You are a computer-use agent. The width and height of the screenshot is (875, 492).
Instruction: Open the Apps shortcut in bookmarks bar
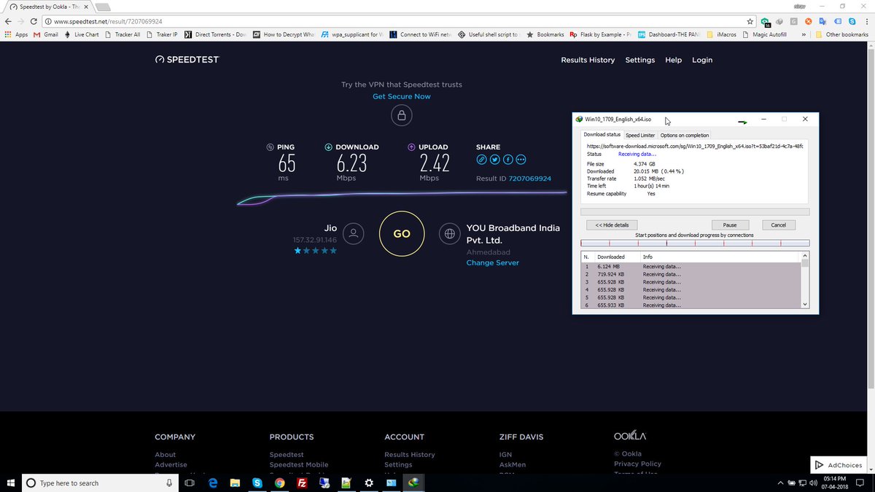coord(16,34)
